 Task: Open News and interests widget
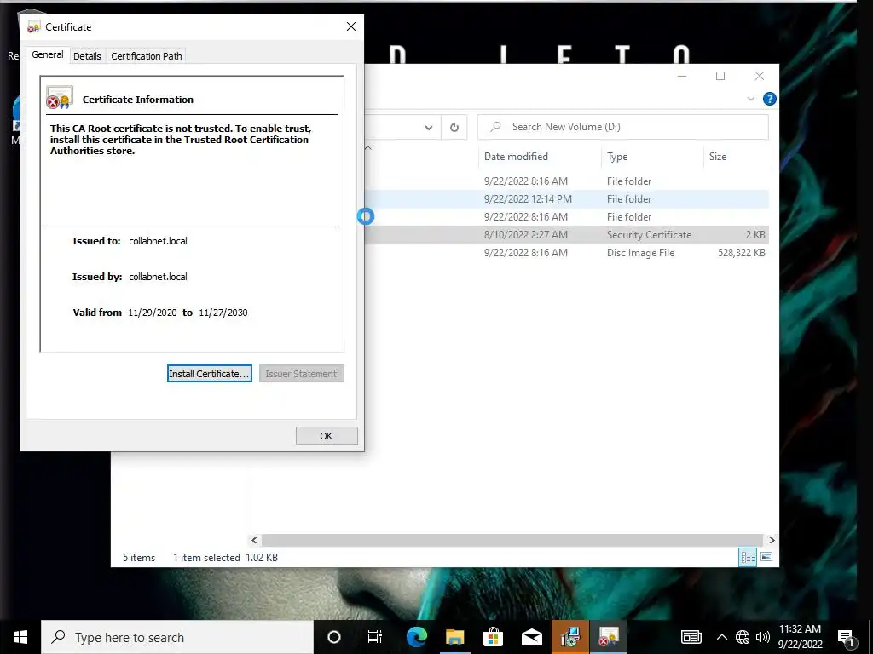691,637
